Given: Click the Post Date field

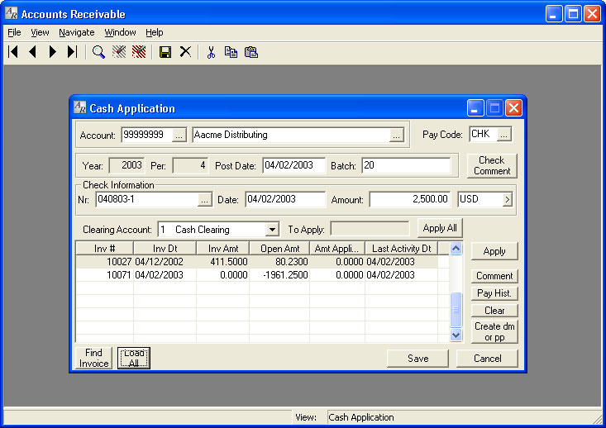Looking at the screenshot, I should [293, 165].
